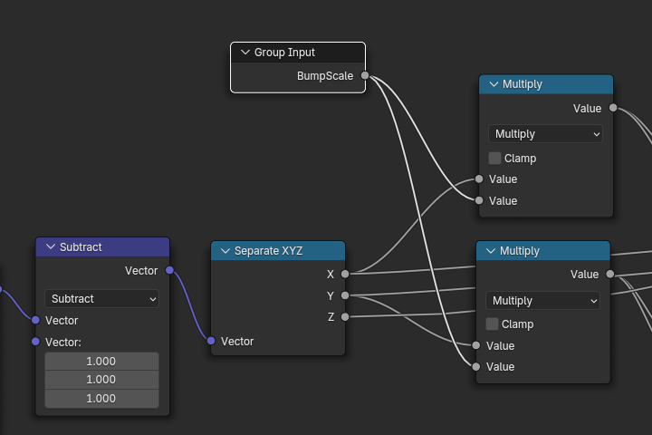
Task: Collapse the upper Multiply node
Action: tap(493, 84)
